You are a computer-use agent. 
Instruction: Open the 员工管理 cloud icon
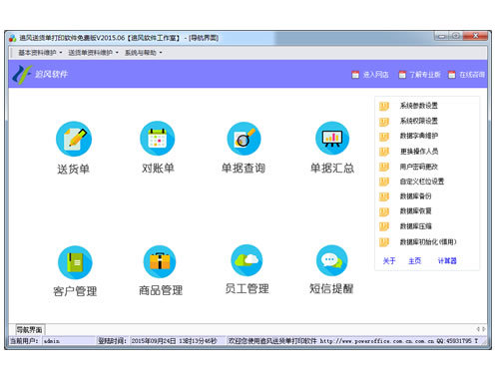coord(247,260)
